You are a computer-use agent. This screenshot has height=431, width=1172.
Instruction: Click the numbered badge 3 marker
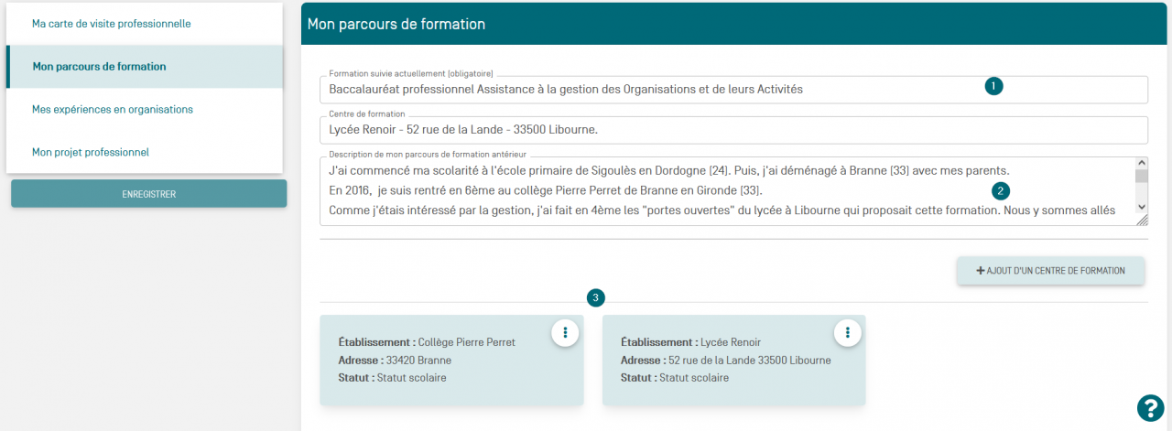(x=596, y=297)
